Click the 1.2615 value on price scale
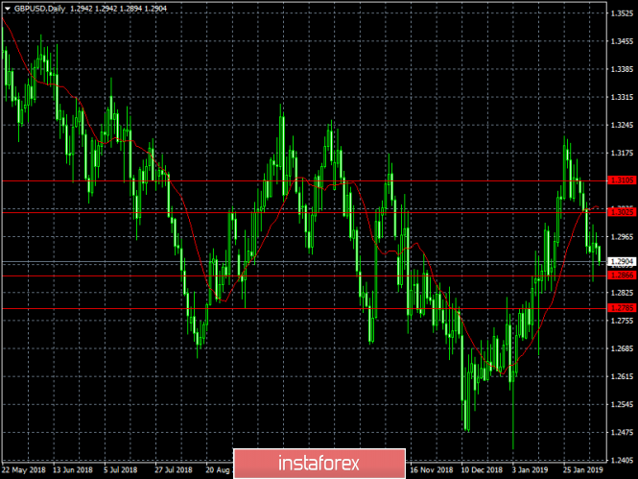Image resolution: width=638 pixels, height=479 pixels. [623, 376]
